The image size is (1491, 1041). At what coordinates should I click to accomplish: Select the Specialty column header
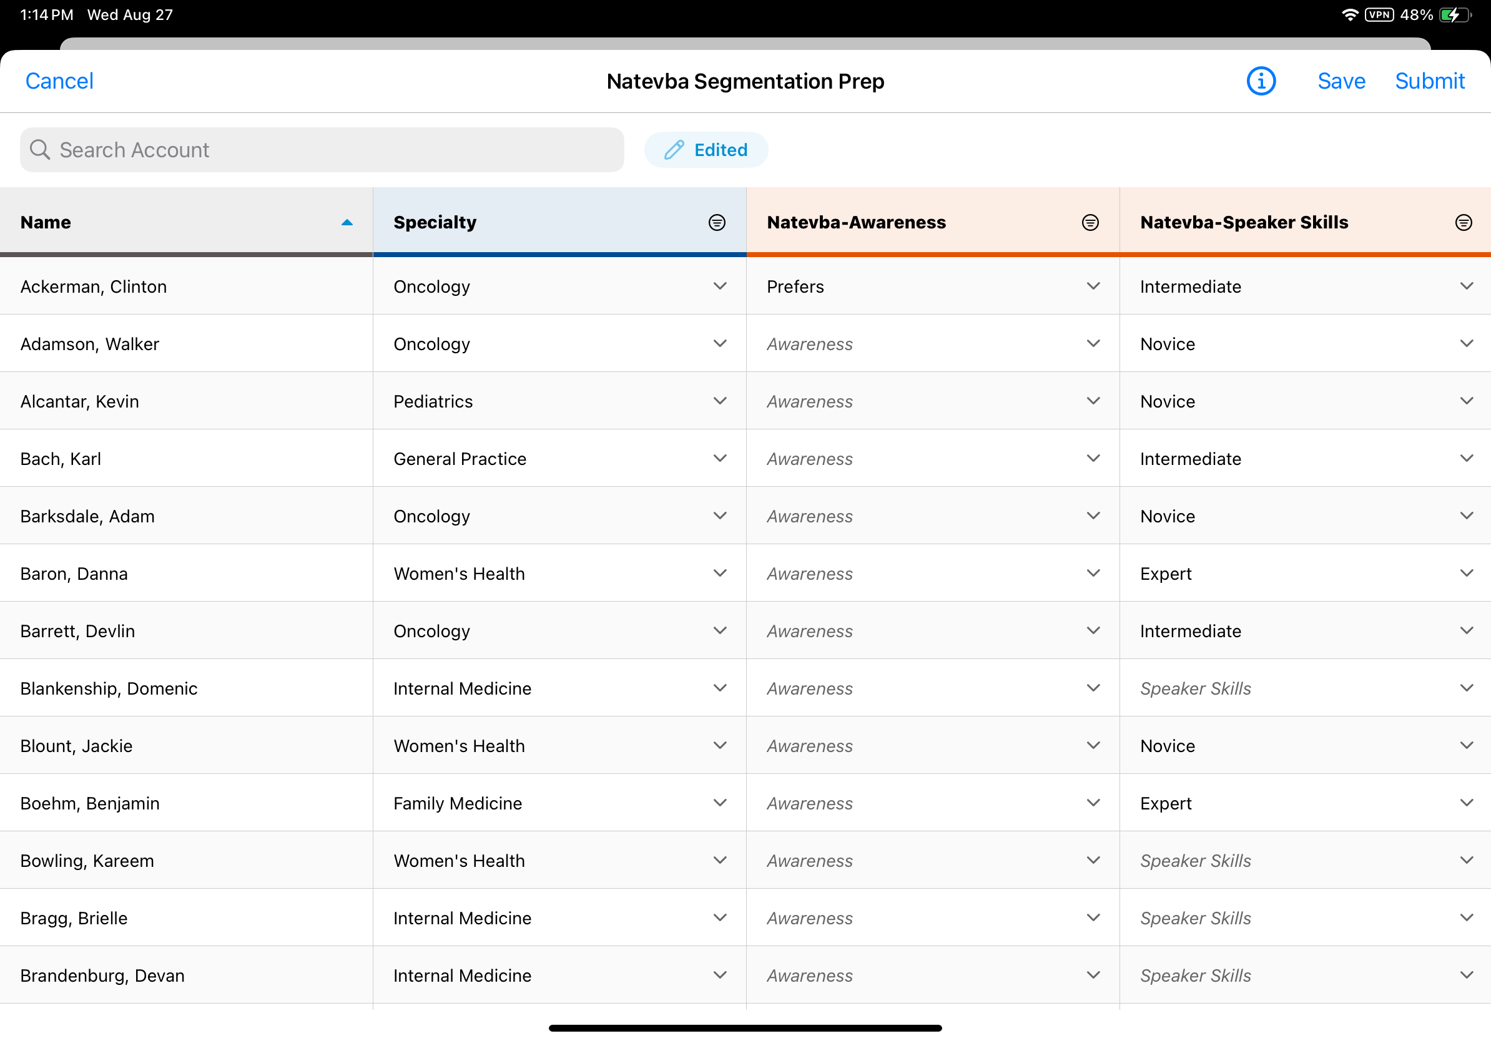tap(435, 223)
